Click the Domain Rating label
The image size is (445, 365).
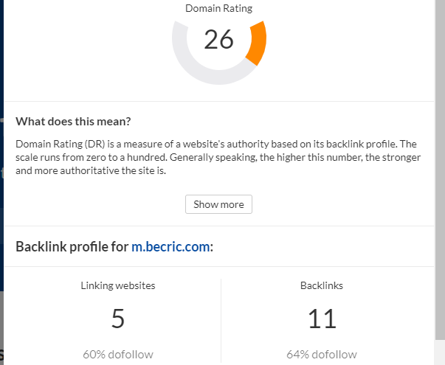[x=218, y=9]
